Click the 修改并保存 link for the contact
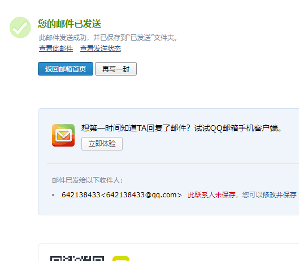The height and width of the screenshot is (261, 299). 280,195
